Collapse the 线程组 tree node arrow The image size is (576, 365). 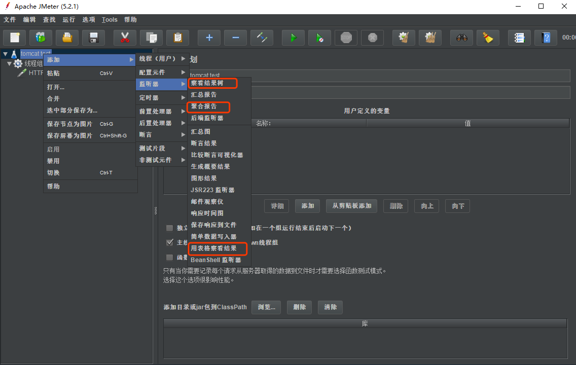(x=9, y=64)
